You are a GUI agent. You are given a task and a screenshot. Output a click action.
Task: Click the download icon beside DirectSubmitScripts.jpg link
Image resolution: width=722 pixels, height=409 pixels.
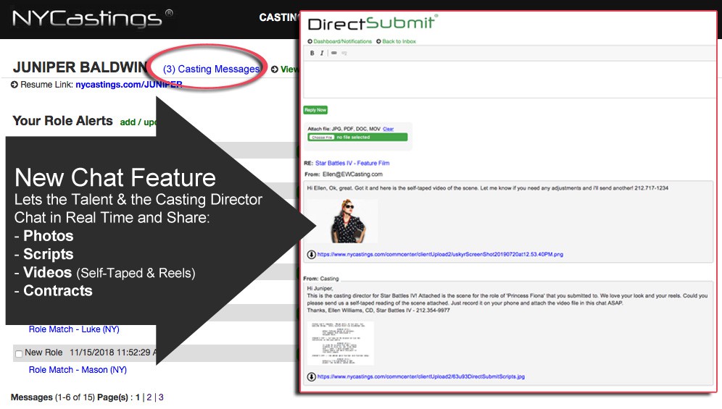click(x=311, y=376)
